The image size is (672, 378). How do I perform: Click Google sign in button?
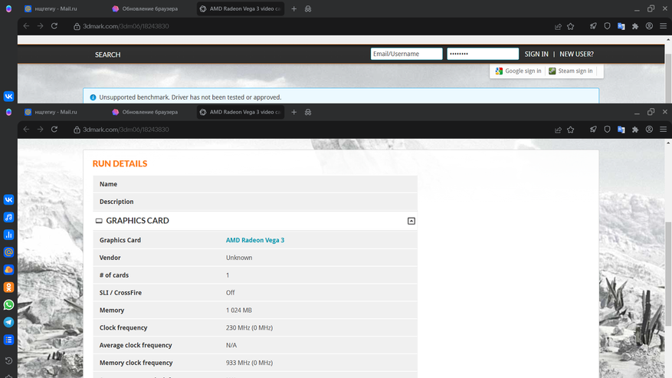518,71
